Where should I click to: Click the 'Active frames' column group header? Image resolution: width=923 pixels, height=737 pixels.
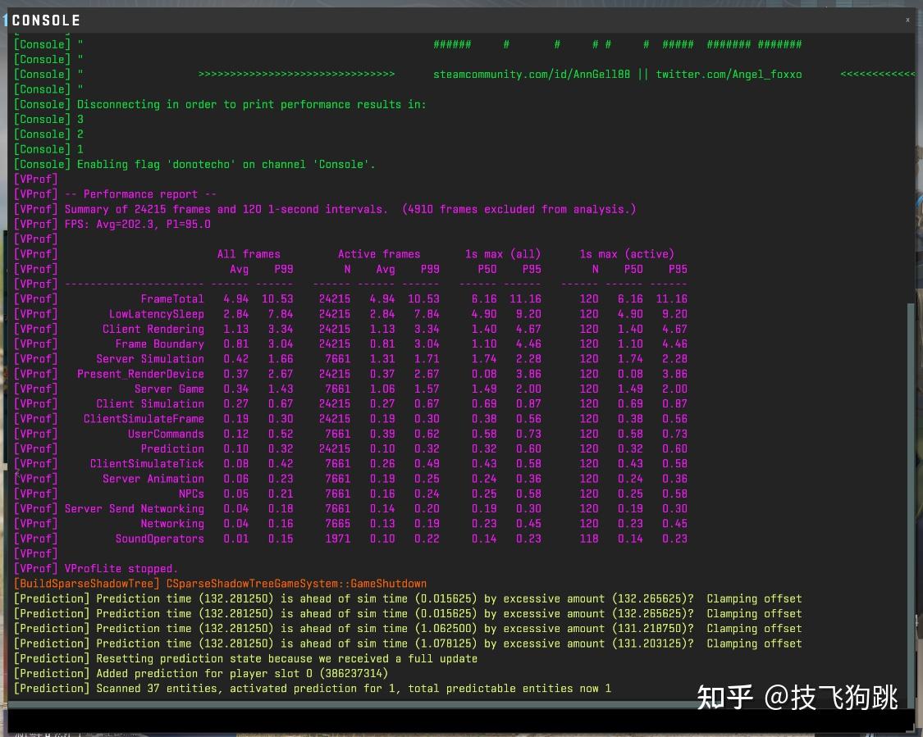click(x=379, y=254)
